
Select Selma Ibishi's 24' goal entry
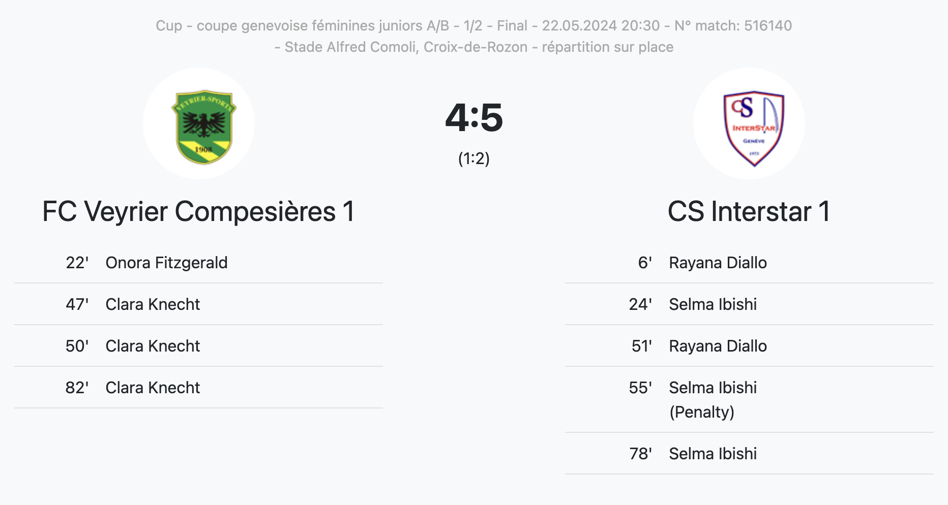[x=713, y=304]
